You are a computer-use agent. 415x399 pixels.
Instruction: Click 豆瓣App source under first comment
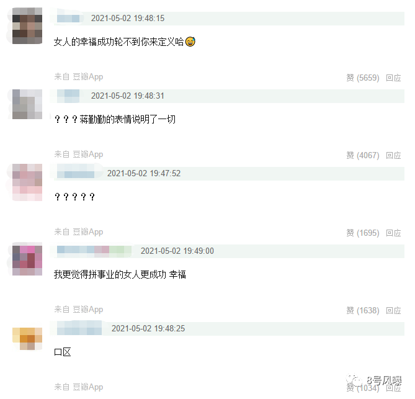tap(88, 77)
